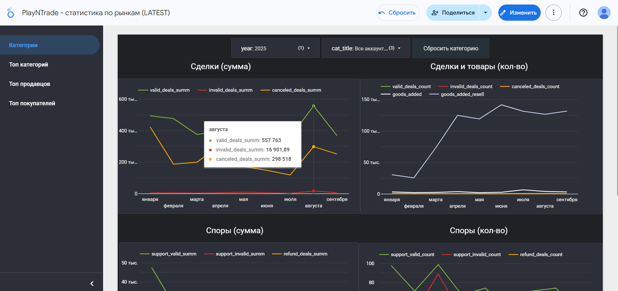
Task: Click the Сбросить reset button
Action: [398, 13]
